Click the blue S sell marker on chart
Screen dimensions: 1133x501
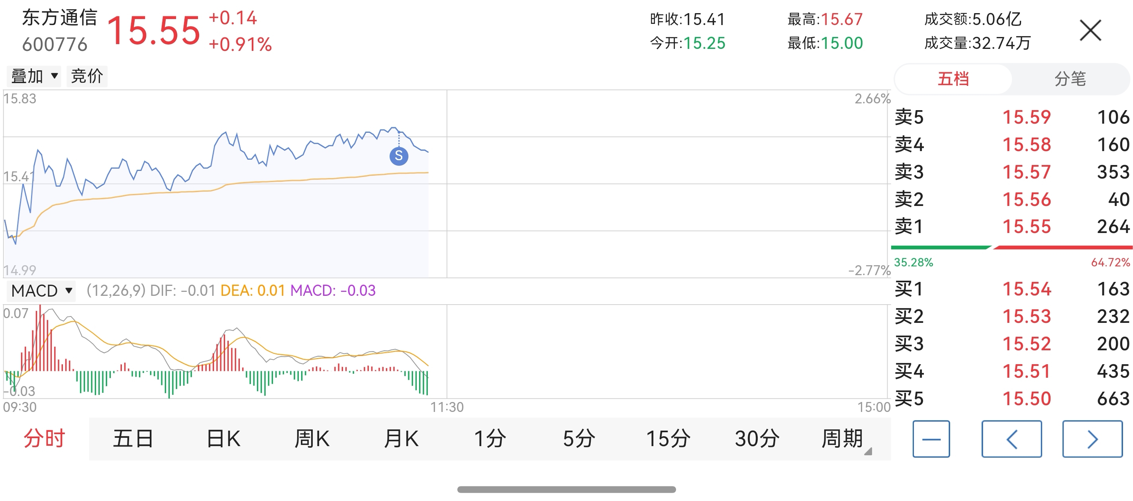(x=398, y=156)
